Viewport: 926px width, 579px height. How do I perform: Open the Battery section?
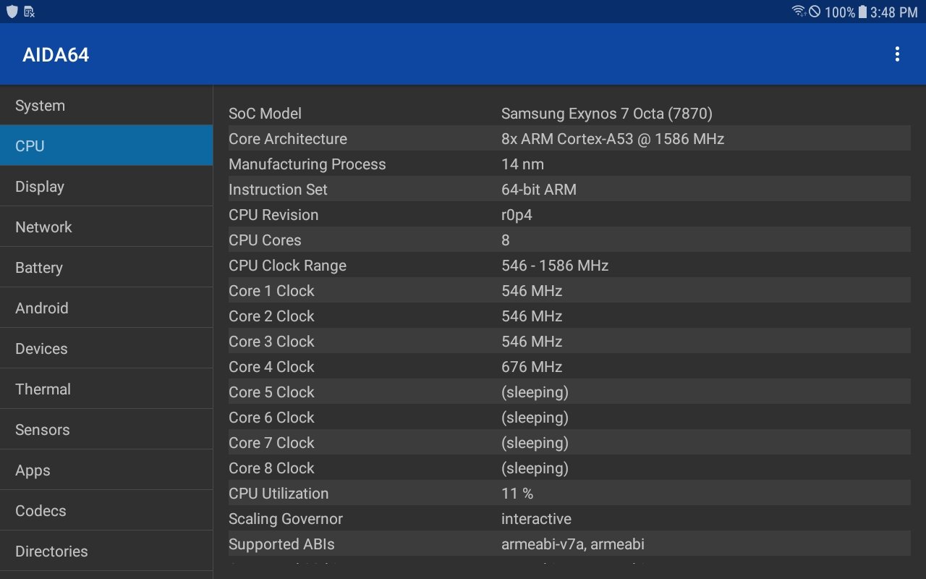click(x=106, y=268)
